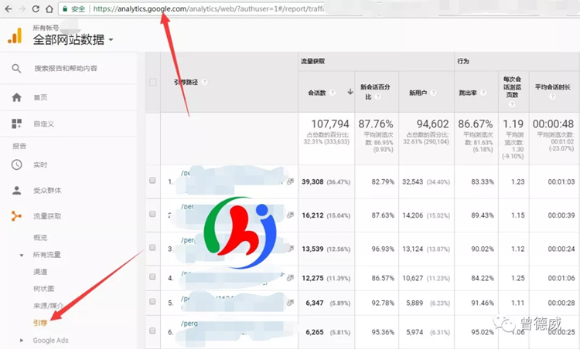Click the 86.67% bounce rate total
The width and height of the screenshot is (580, 349).
[476, 124]
